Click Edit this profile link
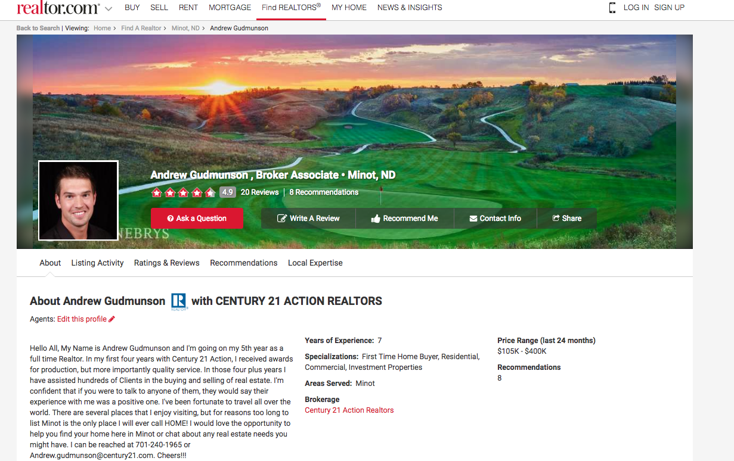 pyautogui.click(x=82, y=319)
